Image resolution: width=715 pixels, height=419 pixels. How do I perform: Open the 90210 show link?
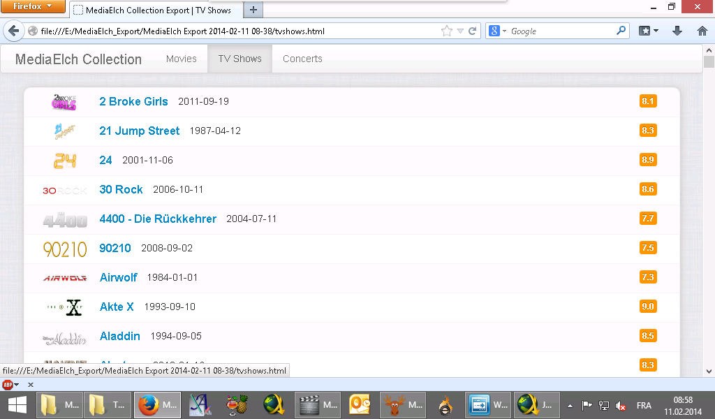coord(115,248)
